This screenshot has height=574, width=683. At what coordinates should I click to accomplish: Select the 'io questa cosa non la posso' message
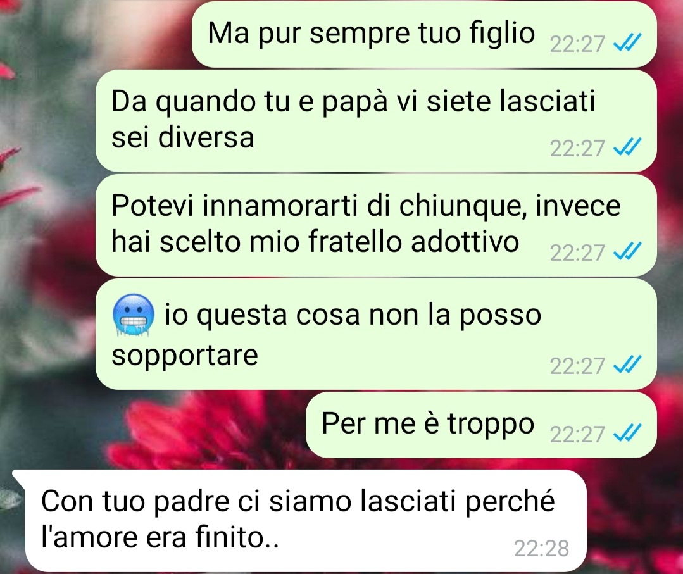[376, 334]
